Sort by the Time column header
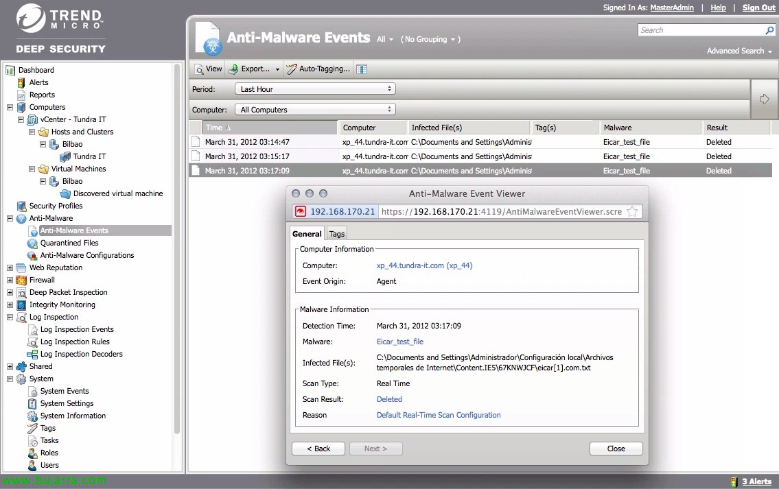The height and width of the screenshot is (489, 779). pyautogui.click(x=270, y=128)
